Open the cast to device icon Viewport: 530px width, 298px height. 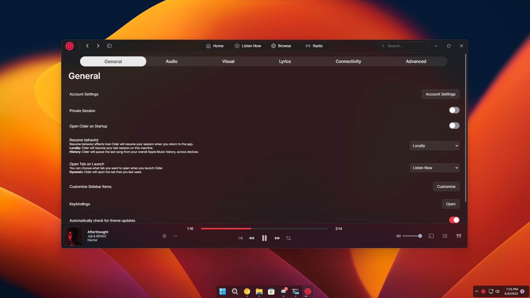pos(431,236)
